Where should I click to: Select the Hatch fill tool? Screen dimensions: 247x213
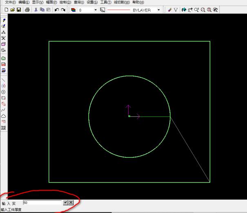pyautogui.click(x=4, y=128)
